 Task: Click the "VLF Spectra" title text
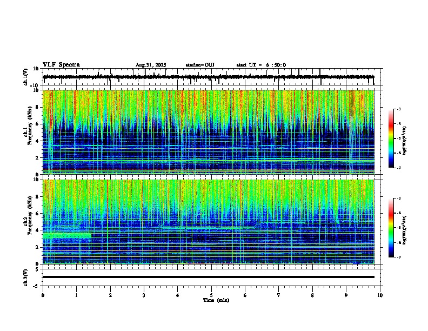pyautogui.click(x=61, y=65)
